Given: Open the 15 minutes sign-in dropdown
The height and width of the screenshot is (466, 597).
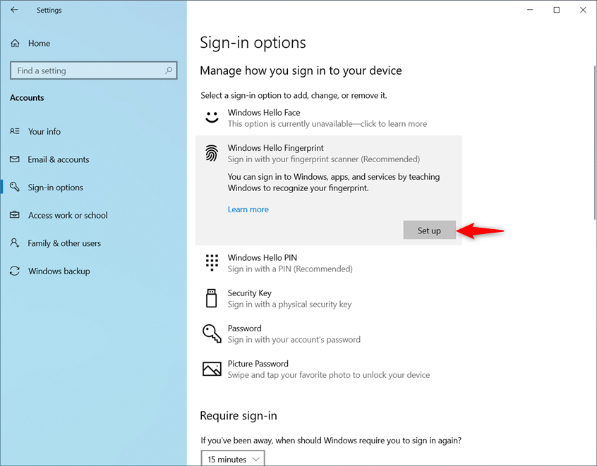Looking at the screenshot, I should tap(233, 458).
